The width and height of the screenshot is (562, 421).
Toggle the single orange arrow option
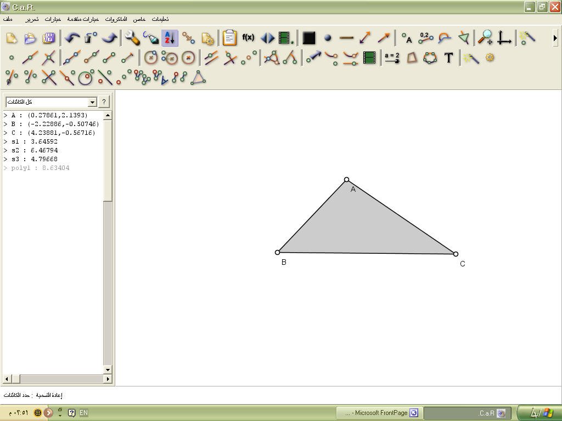coord(384,38)
